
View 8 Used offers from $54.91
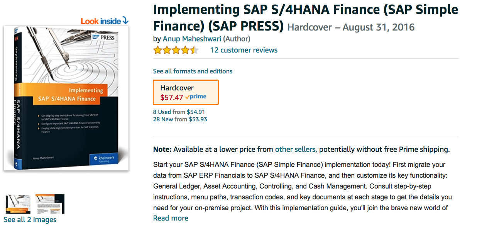point(179,112)
